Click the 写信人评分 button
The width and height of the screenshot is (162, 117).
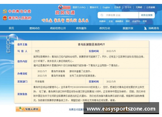[x=28, y=109]
